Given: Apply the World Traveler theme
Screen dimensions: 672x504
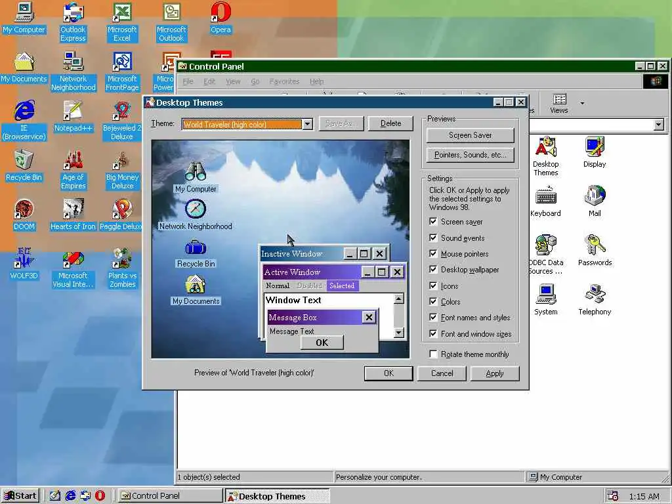Looking at the screenshot, I should click(x=495, y=373).
